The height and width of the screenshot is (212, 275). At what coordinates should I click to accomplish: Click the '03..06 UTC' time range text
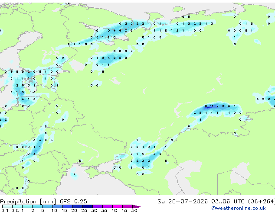click(x=228, y=202)
